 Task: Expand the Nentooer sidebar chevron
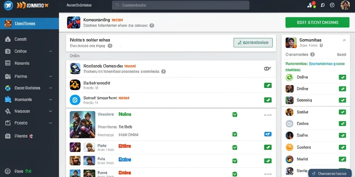[x=50, y=111]
